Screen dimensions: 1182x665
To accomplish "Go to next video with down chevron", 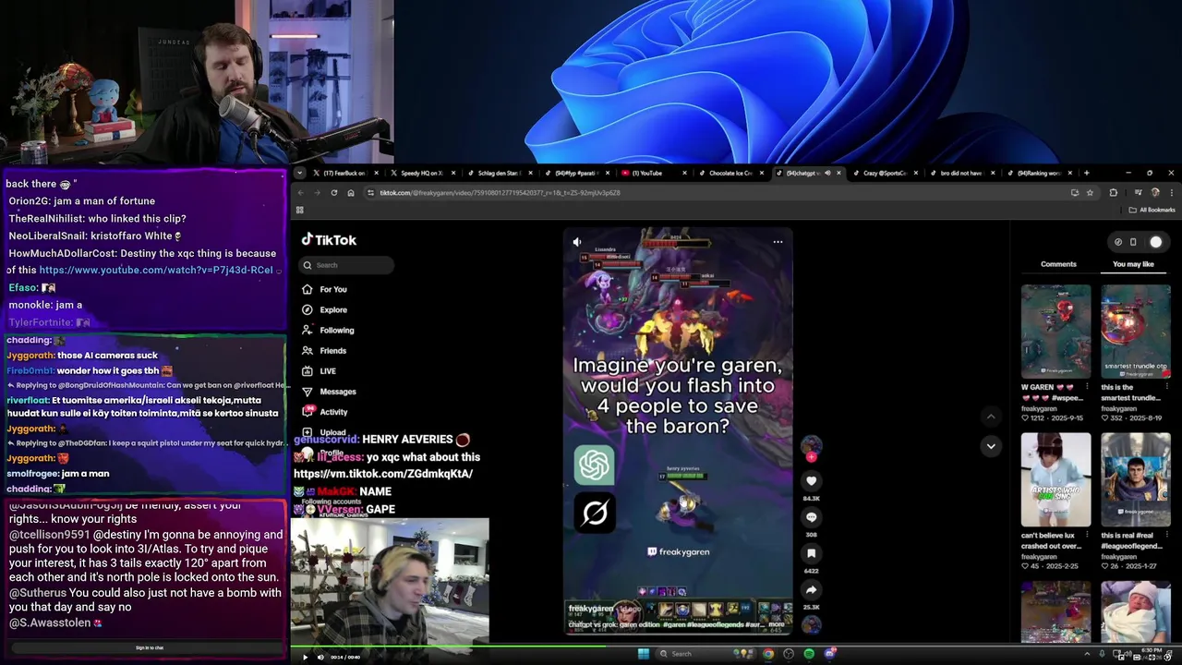I will 991,446.
